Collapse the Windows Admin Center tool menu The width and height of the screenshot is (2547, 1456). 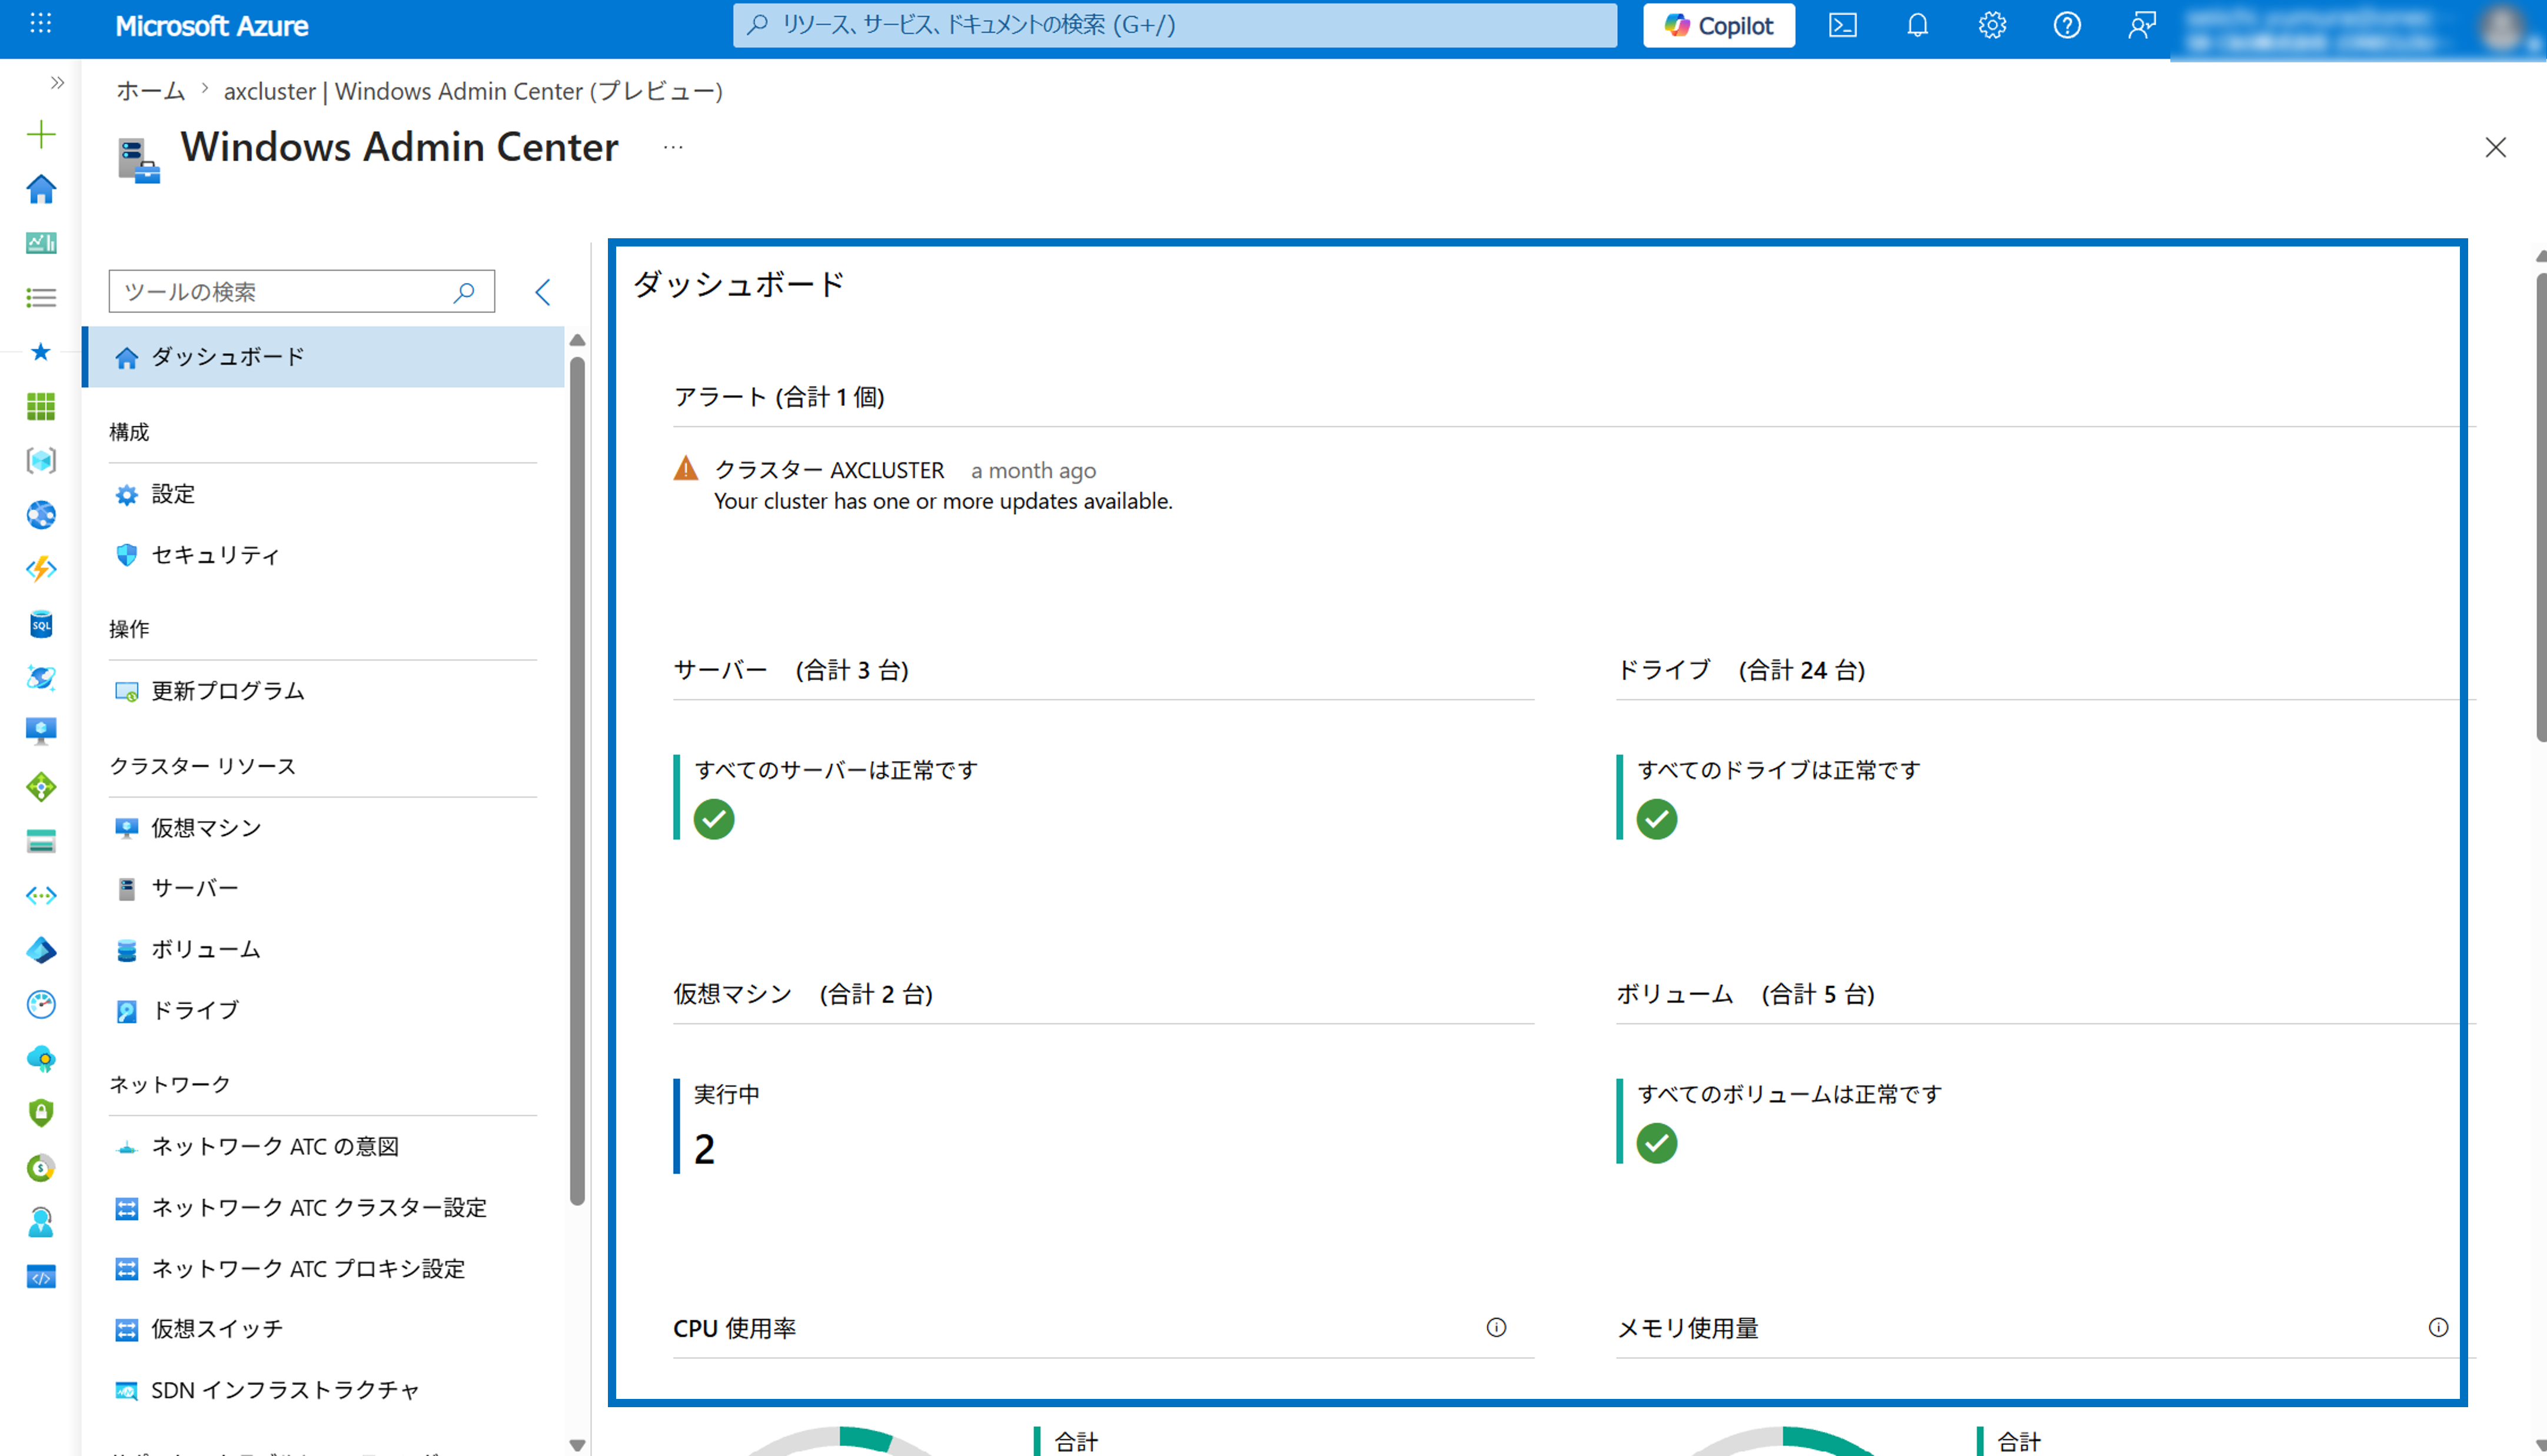pos(543,292)
